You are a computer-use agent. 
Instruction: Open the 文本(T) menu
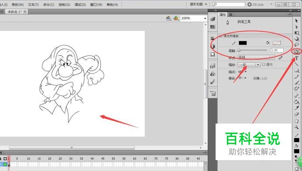click(x=33, y=4)
